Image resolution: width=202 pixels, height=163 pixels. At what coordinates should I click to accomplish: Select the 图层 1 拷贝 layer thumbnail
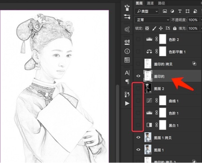click(x=148, y=137)
